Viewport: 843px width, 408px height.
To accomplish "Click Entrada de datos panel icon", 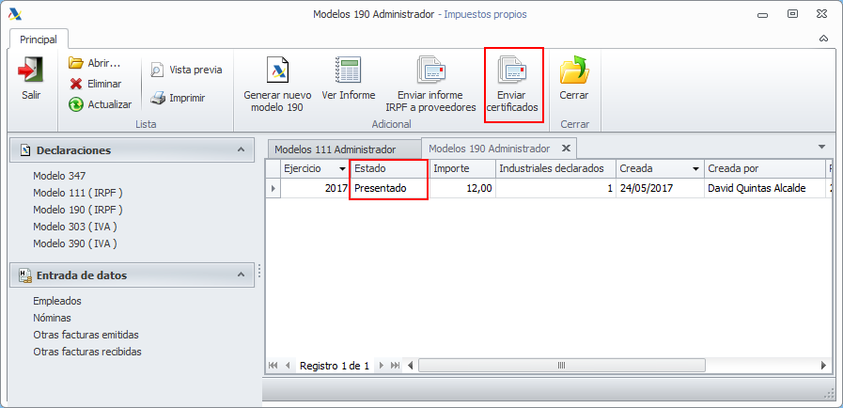I will coord(25,275).
